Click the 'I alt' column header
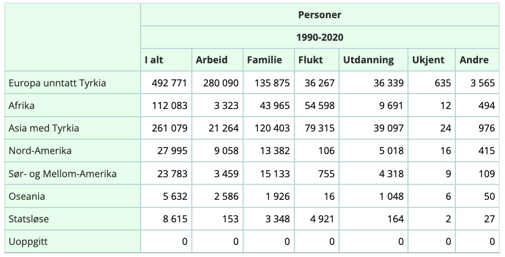 click(x=154, y=60)
